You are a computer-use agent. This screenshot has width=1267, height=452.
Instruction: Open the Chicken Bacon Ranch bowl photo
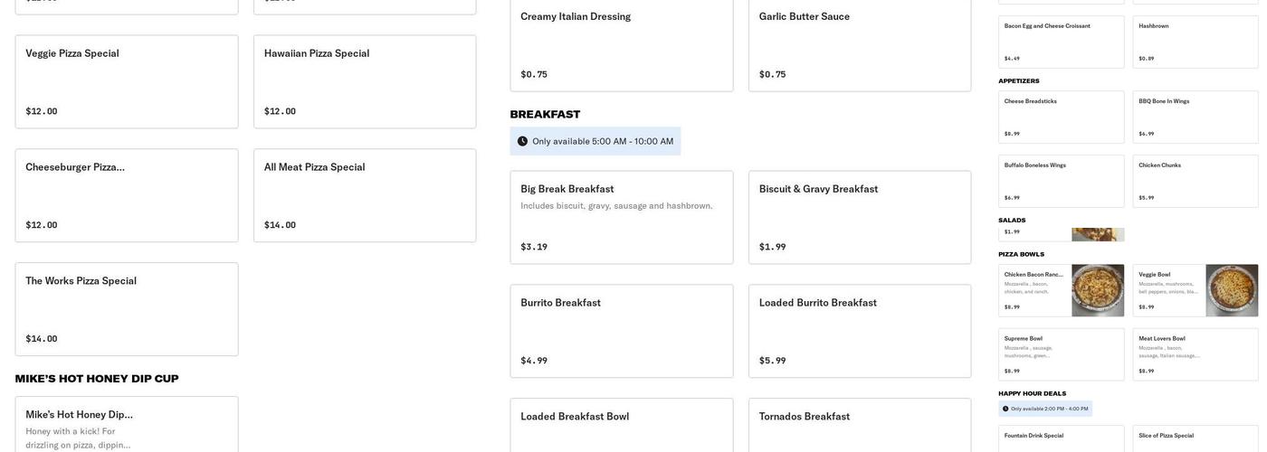1098,290
